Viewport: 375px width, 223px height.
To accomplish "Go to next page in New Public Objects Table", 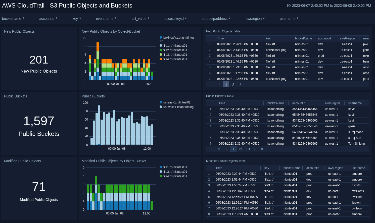I will 240,84.
